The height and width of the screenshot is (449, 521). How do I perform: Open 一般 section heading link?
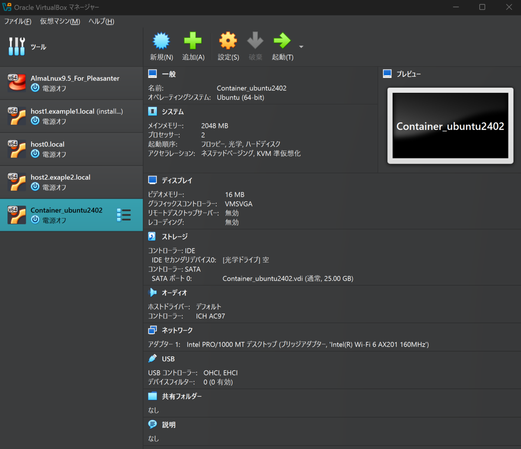(169, 74)
